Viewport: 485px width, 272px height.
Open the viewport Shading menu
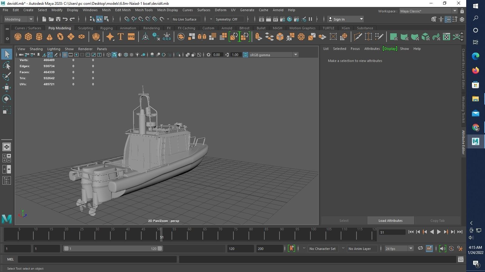tap(36, 49)
